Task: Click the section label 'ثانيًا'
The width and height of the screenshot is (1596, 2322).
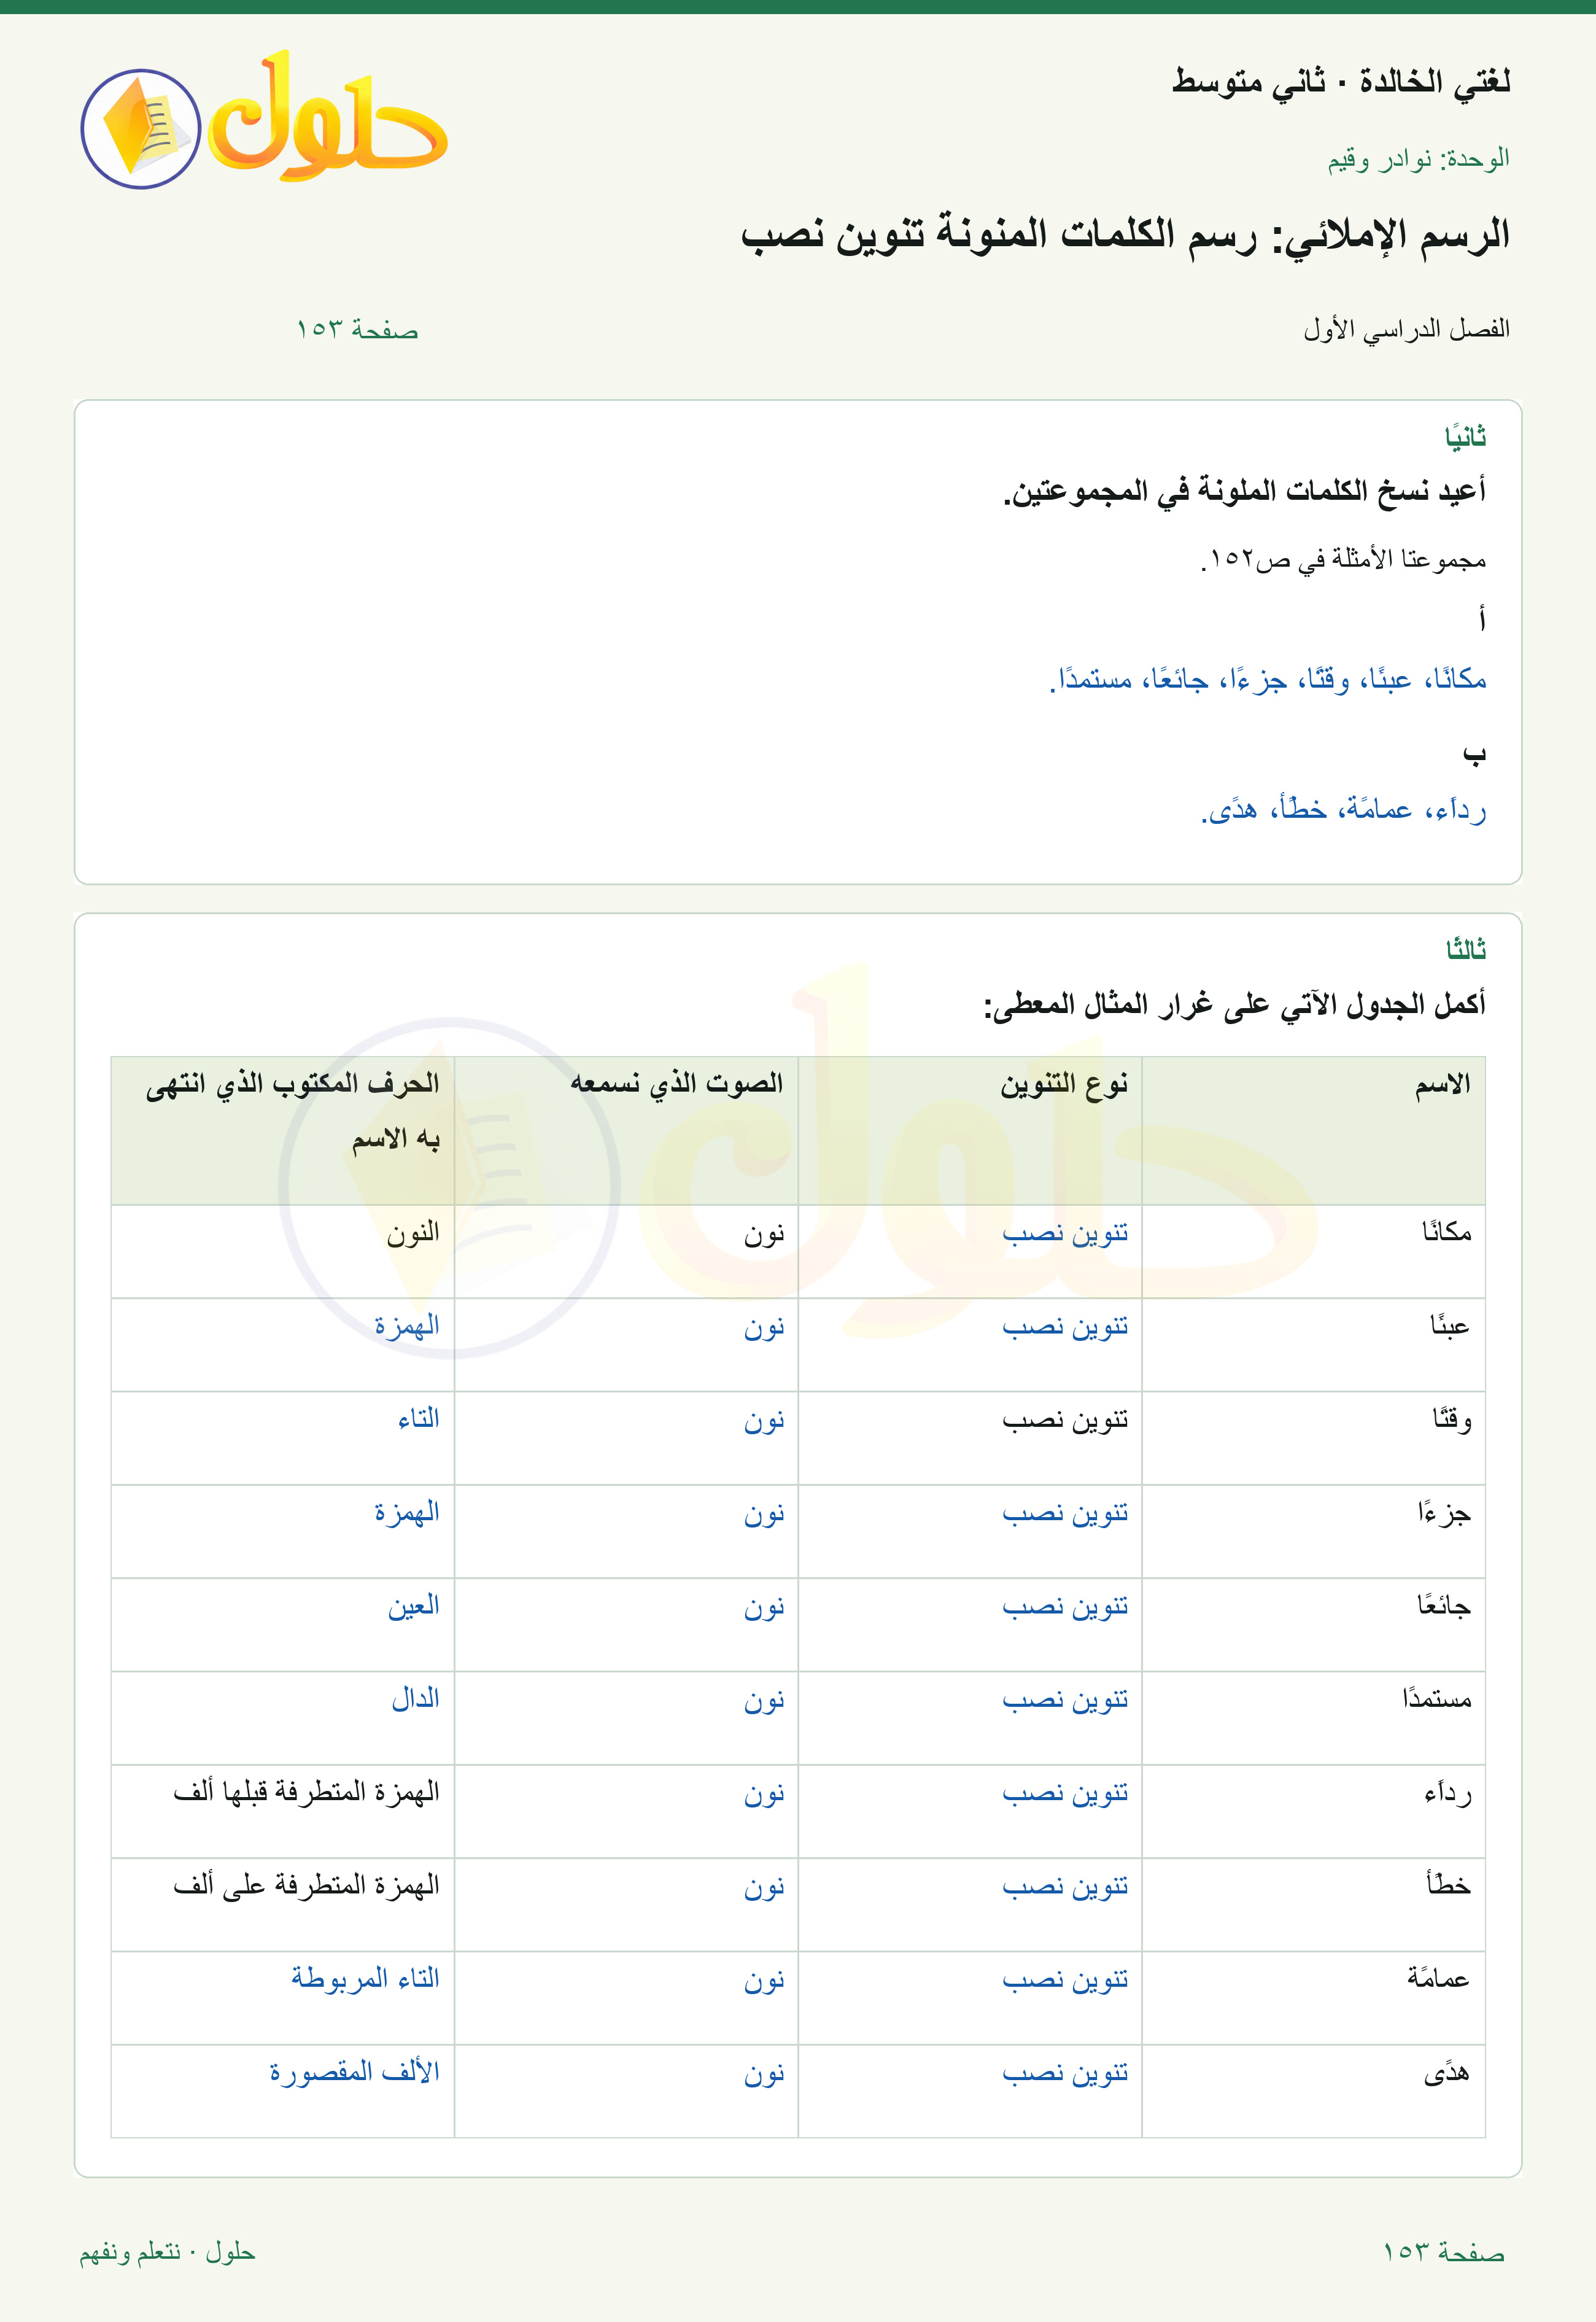Action: 1465,437
